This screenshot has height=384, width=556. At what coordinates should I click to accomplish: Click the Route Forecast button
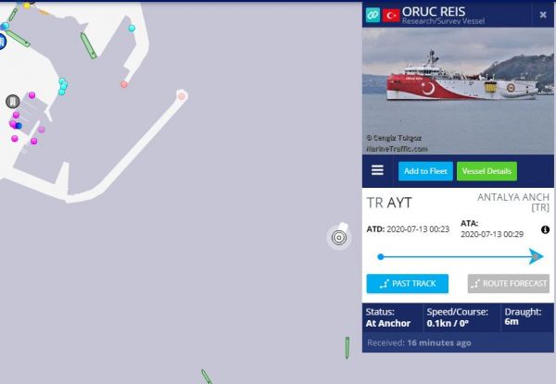coord(509,283)
